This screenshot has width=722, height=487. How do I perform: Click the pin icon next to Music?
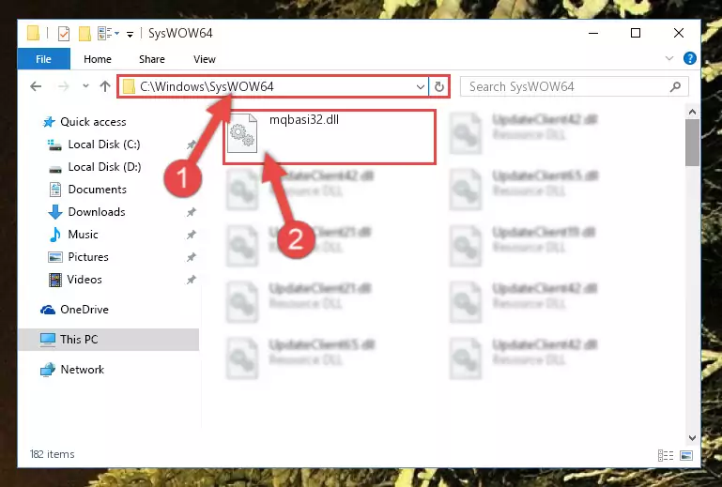191,235
